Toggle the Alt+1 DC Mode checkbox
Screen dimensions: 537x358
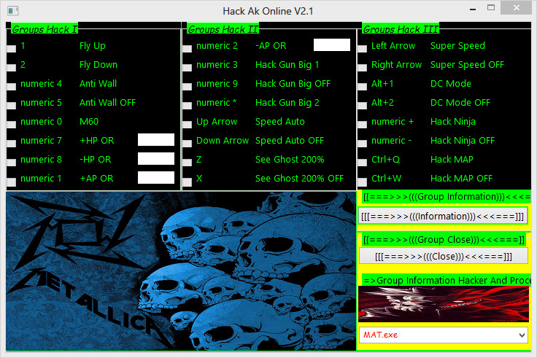tap(363, 86)
